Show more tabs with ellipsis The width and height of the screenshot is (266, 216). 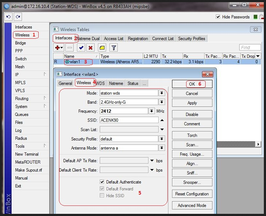click(x=144, y=83)
